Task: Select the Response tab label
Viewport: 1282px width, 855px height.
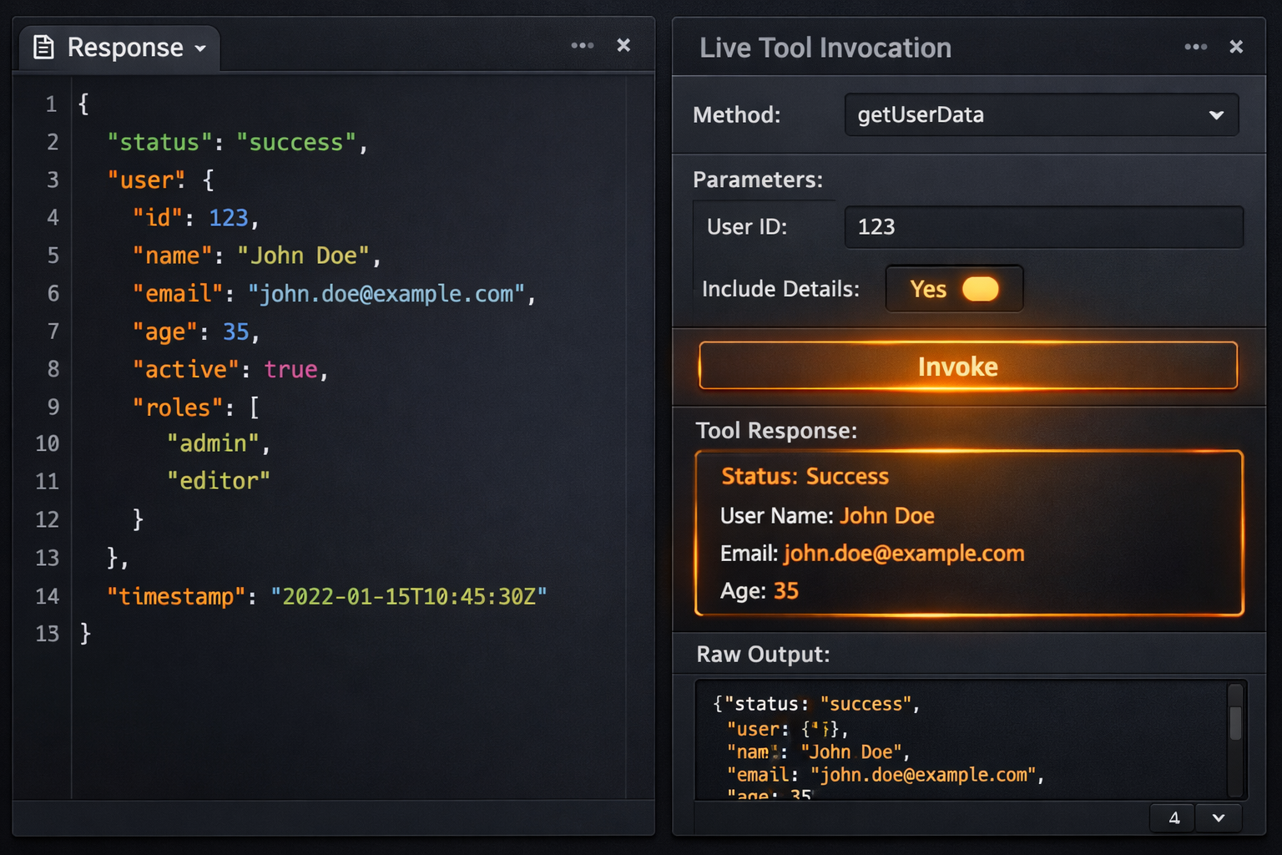Action: 125,48
